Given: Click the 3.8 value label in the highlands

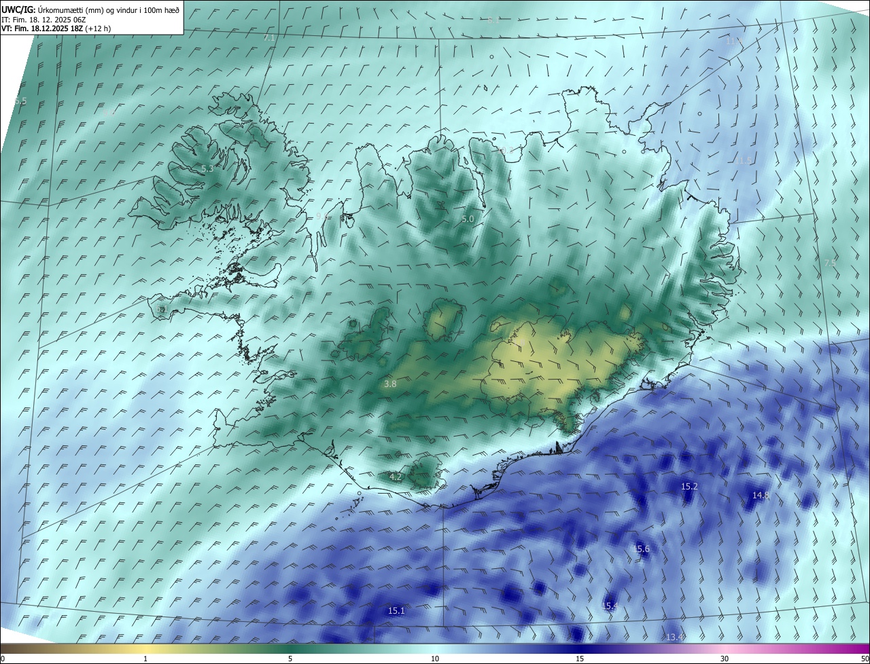Looking at the screenshot, I should (x=390, y=384).
